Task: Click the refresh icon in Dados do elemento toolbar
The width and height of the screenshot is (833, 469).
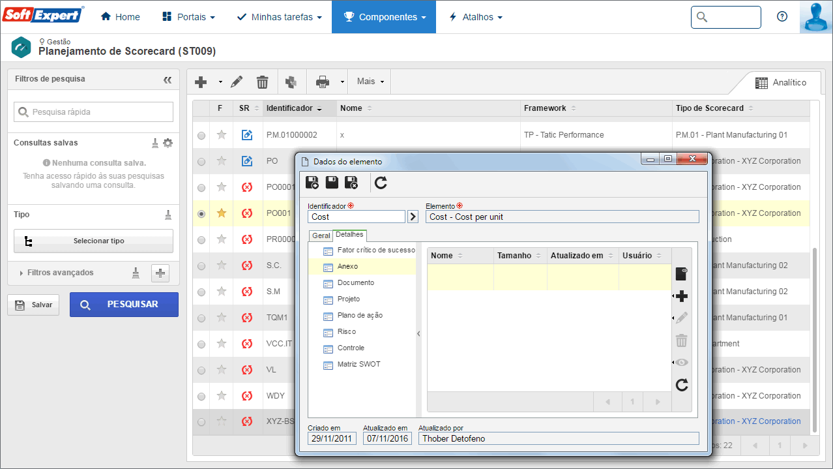Action: (x=381, y=183)
